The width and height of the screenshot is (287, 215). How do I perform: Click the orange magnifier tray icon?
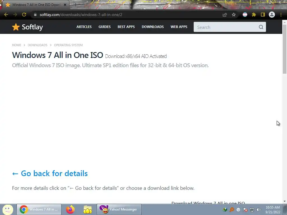pyautogui.click(x=232, y=210)
